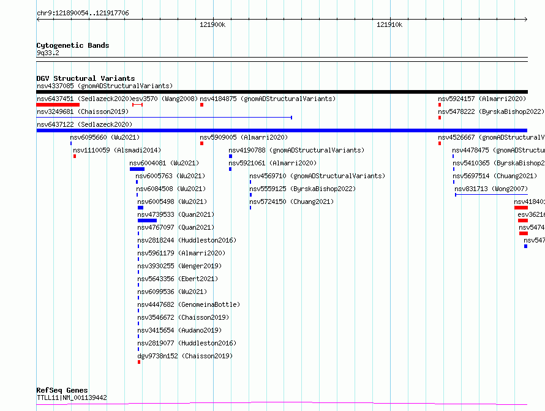Open nsv2819077 (Huddleston2016) variant
Screen dimensions: 545x411
[187, 343]
